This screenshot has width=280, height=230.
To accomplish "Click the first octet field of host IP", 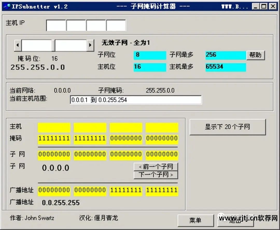I will (56, 25).
